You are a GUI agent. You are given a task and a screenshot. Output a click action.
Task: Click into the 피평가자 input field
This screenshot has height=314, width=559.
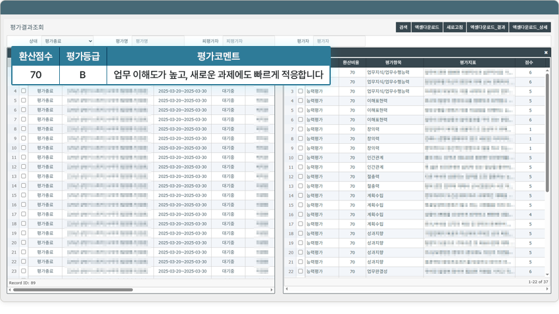coord(249,41)
